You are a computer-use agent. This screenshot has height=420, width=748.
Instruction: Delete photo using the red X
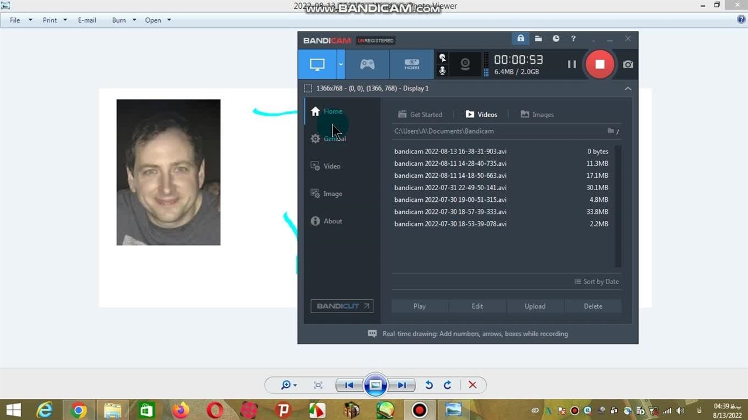pos(473,385)
